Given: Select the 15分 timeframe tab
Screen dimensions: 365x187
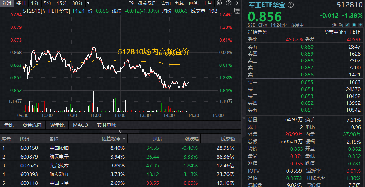Looking at the screenshot, I should pos(62,3).
